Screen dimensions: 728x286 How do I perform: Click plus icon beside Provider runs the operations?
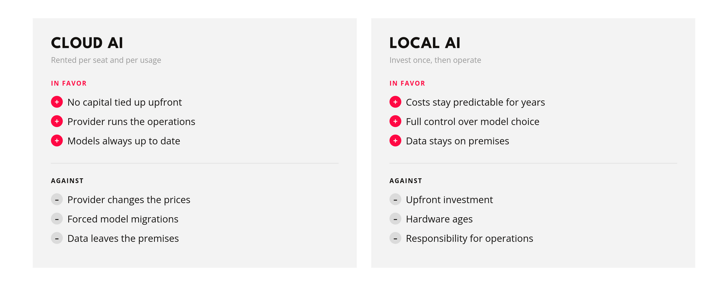tap(57, 121)
